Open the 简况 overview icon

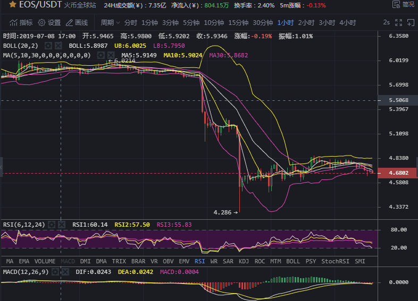(404, 4)
